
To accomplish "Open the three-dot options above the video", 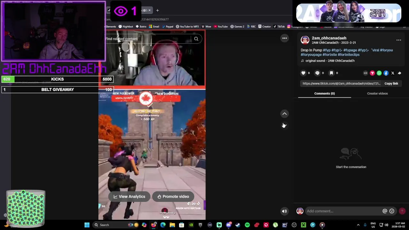I will (x=284, y=38).
